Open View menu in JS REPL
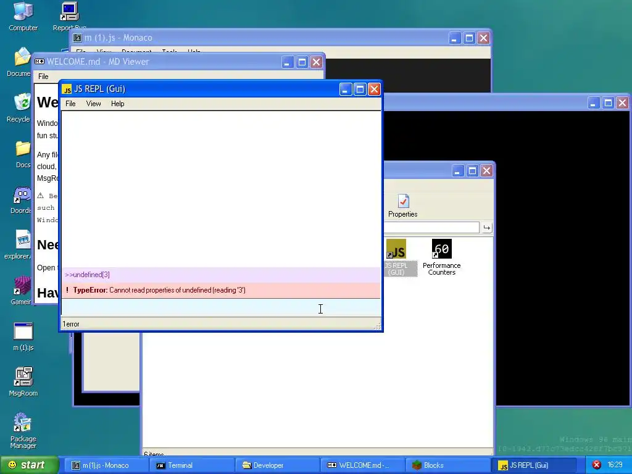 click(94, 104)
